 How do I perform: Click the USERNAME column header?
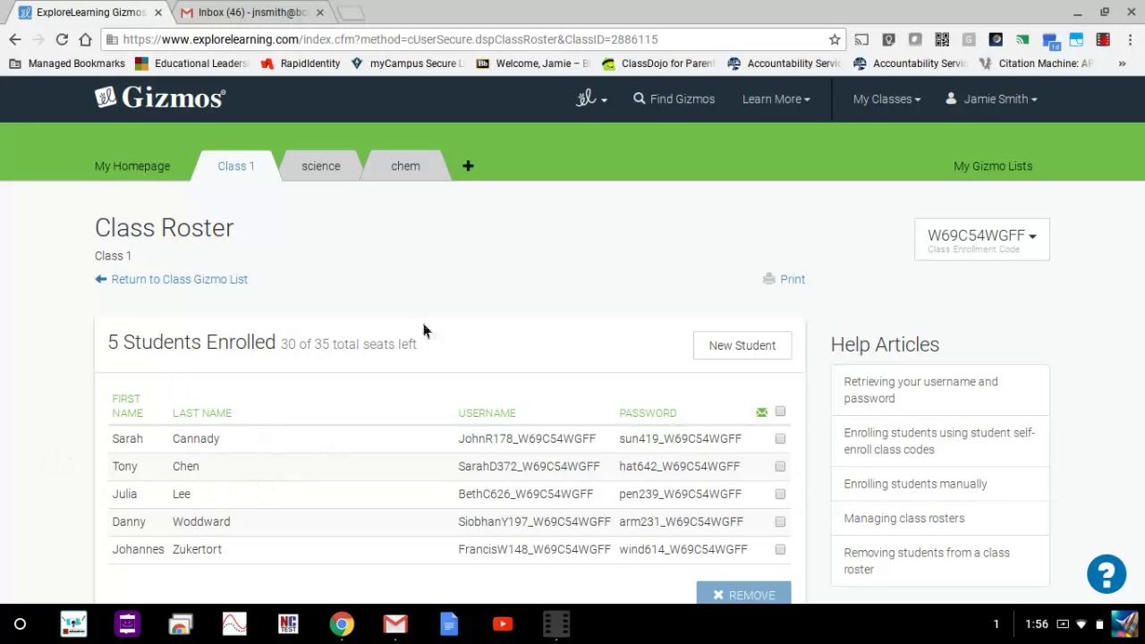[487, 413]
